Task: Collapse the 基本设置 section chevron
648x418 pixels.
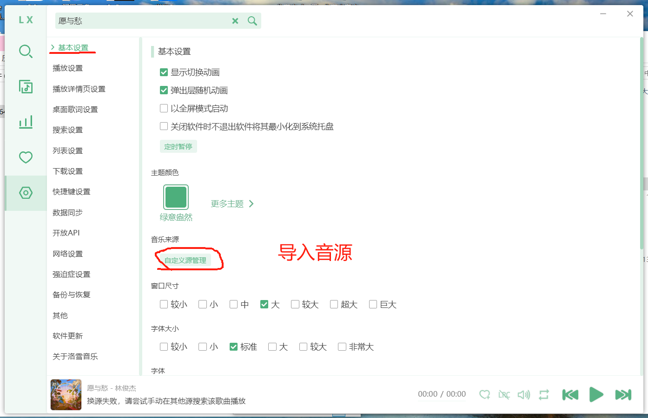Action: [x=53, y=47]
